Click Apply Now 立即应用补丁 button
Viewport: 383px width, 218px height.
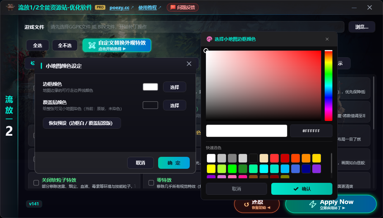point(331,204)
